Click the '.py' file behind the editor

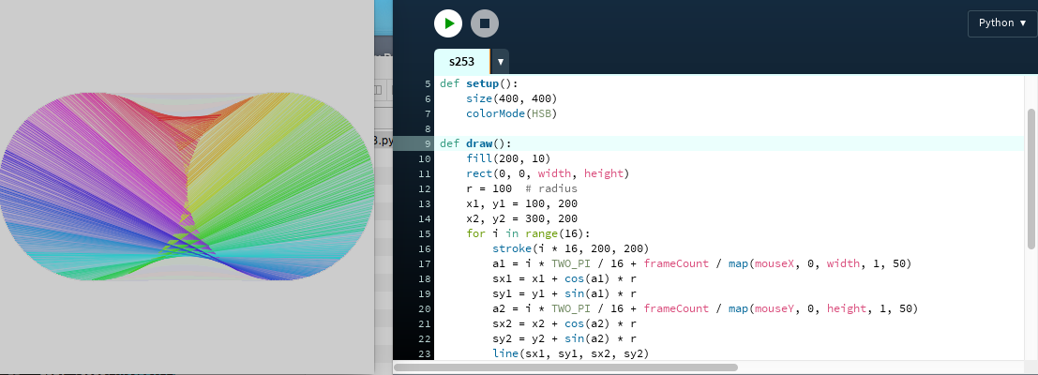tap(382, 142)
